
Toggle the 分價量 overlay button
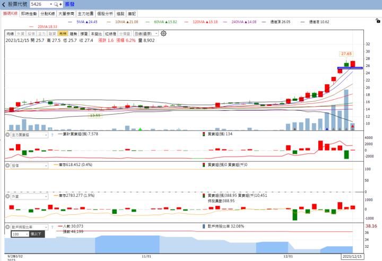point(125,33)
